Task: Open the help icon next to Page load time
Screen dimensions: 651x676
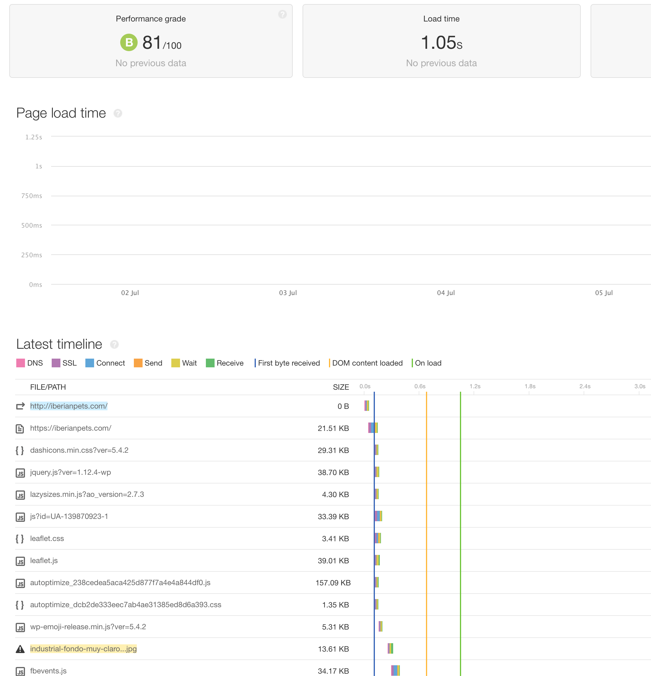Action: click(118, 113)
